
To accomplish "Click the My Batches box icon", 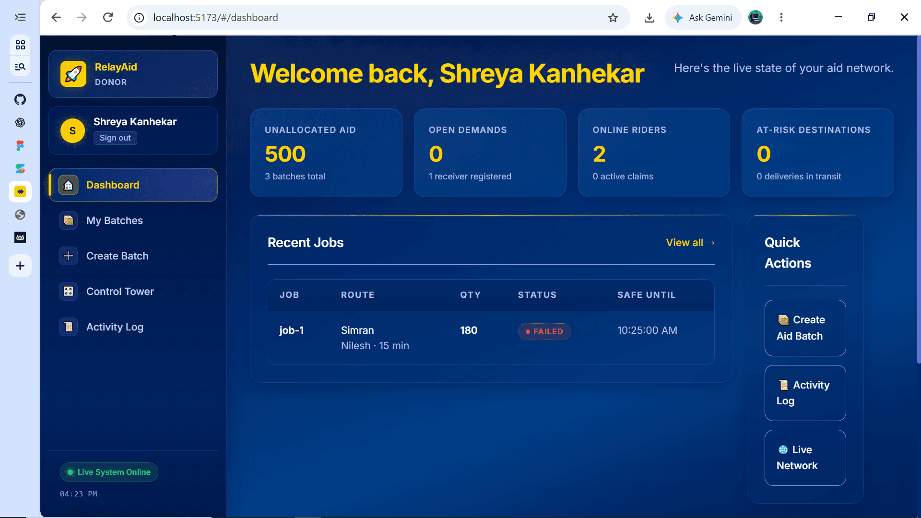I will click(68, 221).
